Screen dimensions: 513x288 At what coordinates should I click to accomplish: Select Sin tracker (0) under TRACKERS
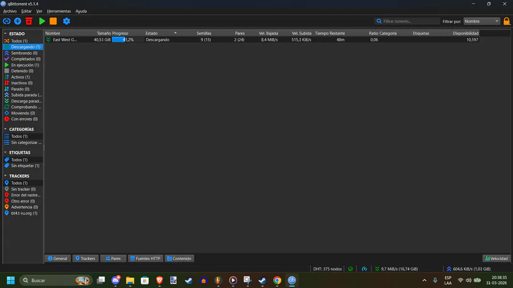click(x=23, y=189)
